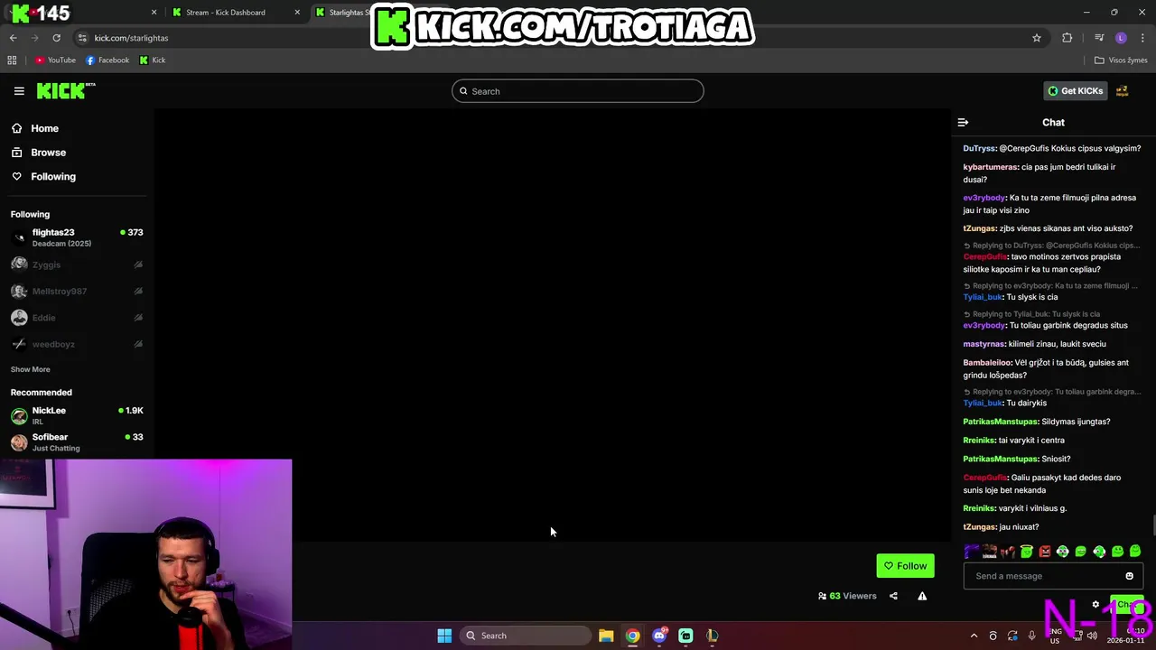The height and width of the screenshot is (650, 1156).
Task: Open the YouTube bookmark
Action: [55, 60]
